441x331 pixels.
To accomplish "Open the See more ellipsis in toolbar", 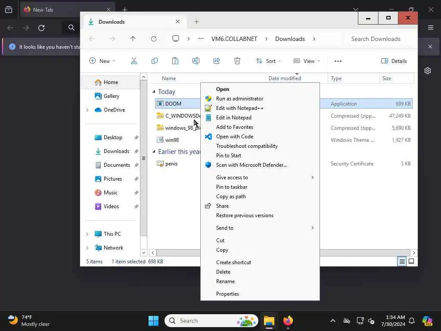I will (x=338, y=61).
